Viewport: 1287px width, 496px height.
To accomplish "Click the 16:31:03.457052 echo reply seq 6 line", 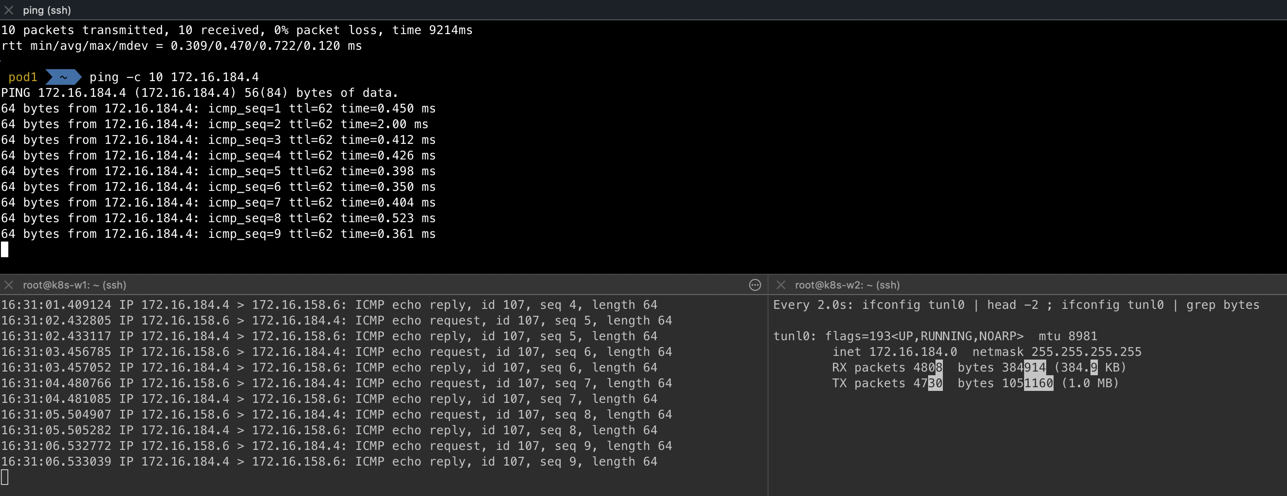I will (x=329, y=367).
